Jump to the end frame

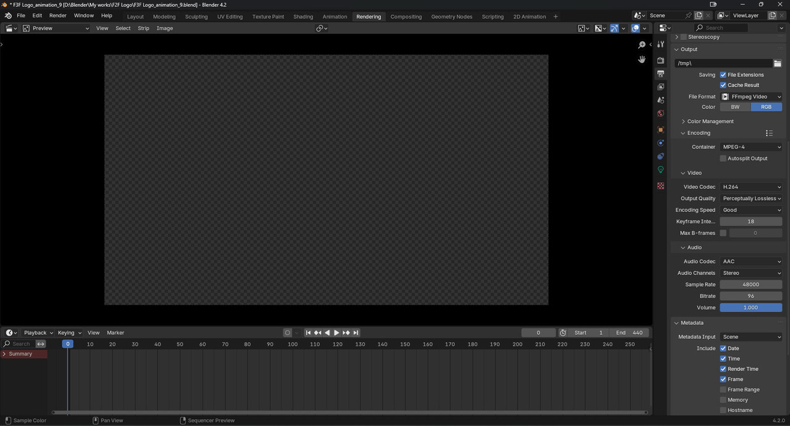point(355,333)
